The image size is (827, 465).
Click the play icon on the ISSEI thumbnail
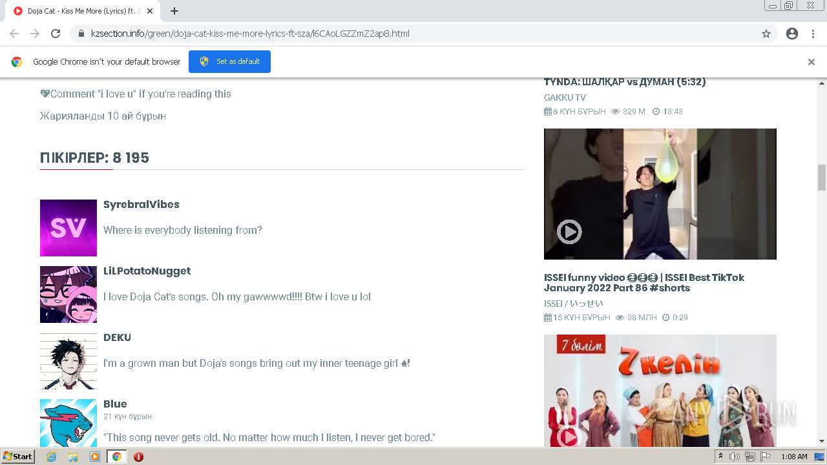click(569, 232)
